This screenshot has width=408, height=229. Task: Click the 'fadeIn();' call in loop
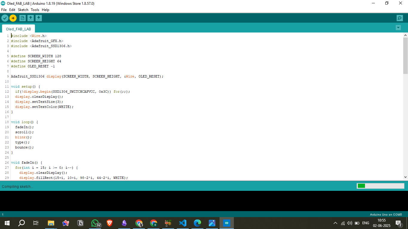(24, 127)
